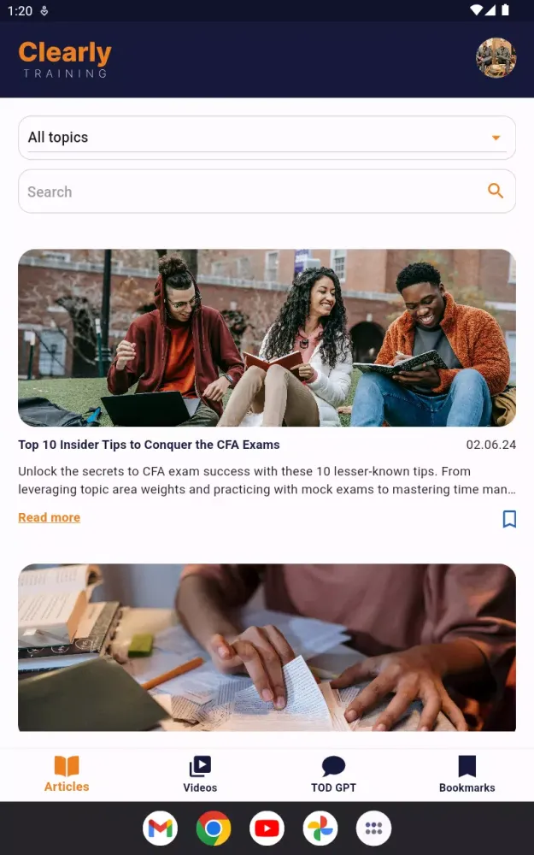The image size is (534, 855).
Task: Bookmark the CFA Exams tips article
Action: point(509,519)
